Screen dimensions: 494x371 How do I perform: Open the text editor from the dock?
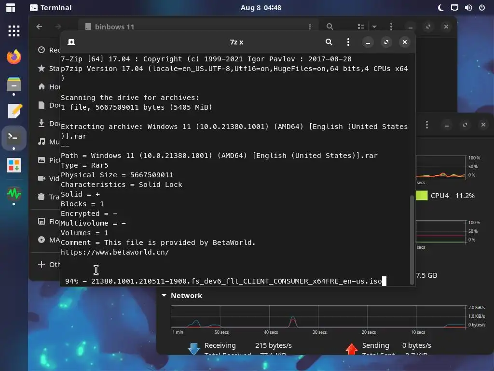tap(14, 111)
